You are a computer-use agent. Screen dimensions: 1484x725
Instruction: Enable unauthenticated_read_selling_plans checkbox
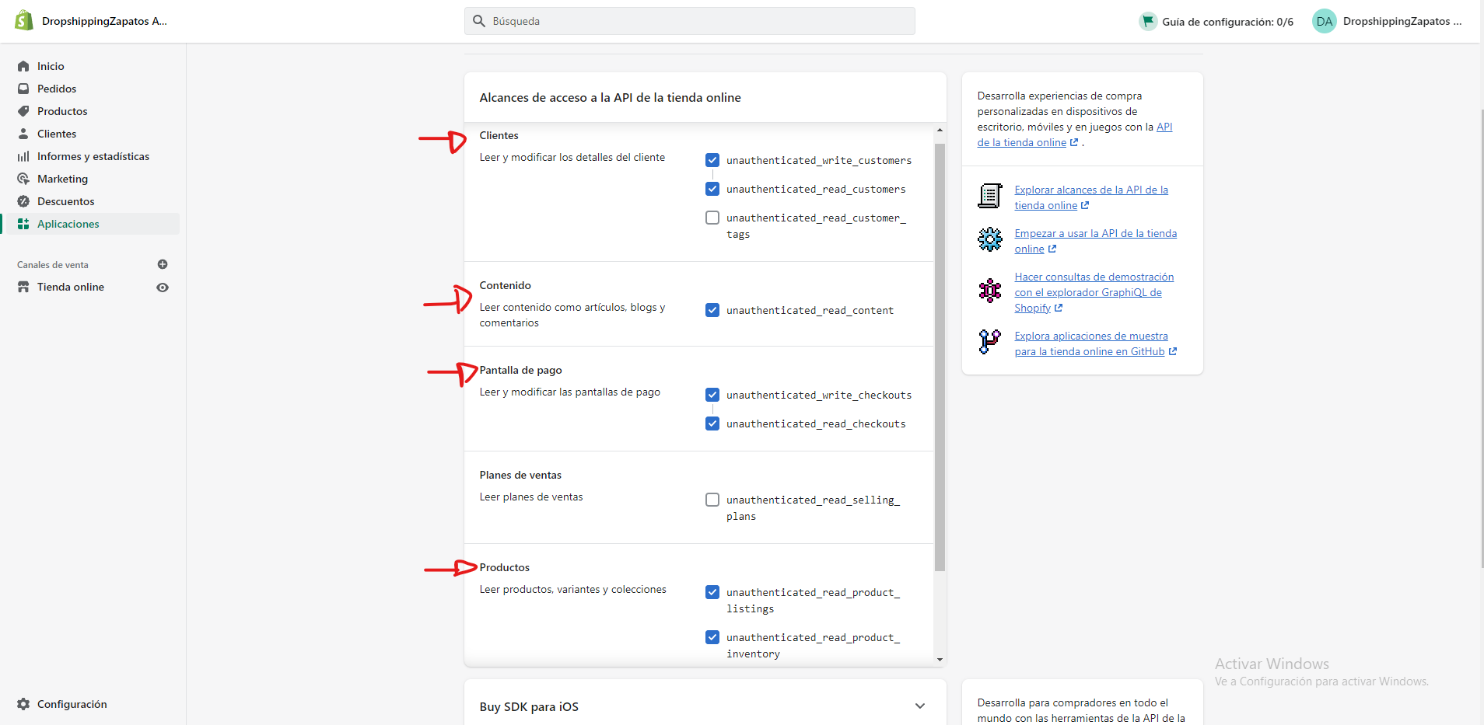(x=712, y=500)
